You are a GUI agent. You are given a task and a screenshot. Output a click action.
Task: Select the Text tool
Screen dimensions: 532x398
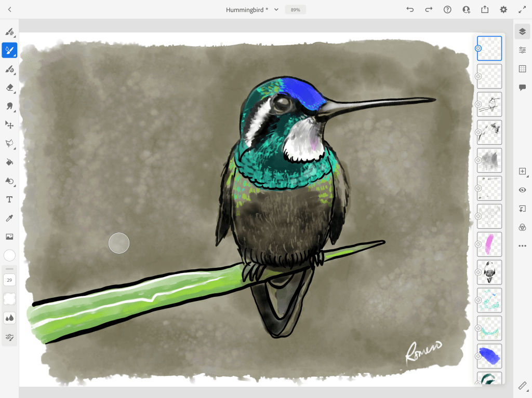9,199
